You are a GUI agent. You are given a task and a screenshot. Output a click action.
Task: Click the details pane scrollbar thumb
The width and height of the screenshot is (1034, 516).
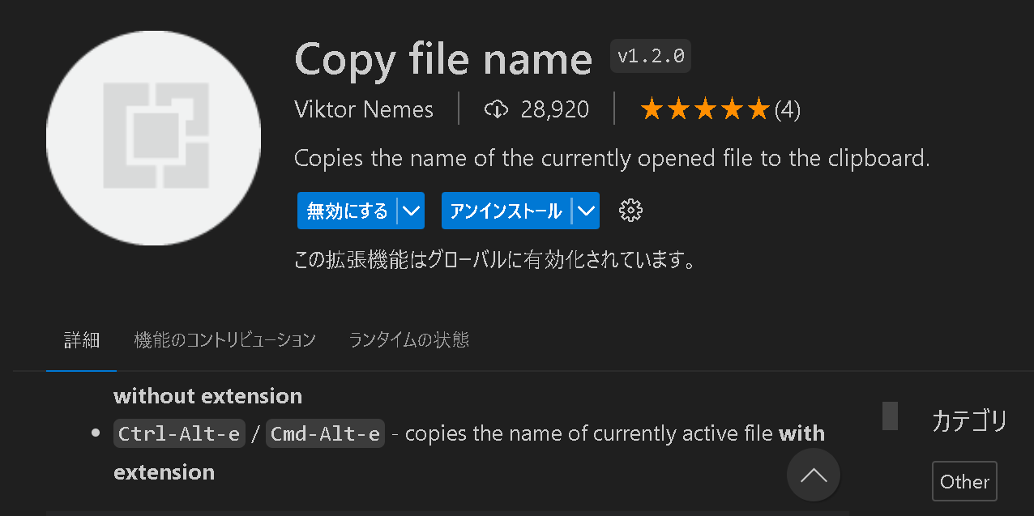click(890, 416)
